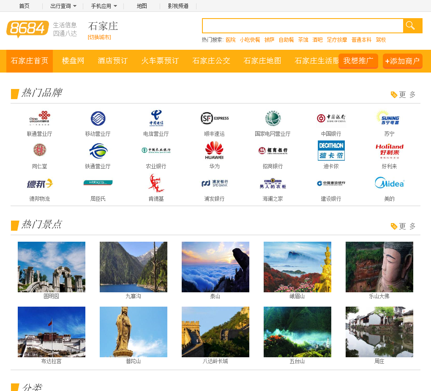431x391 pixels.
Task: Open the China Merchants Bank logo
Action: click(273, 150)
